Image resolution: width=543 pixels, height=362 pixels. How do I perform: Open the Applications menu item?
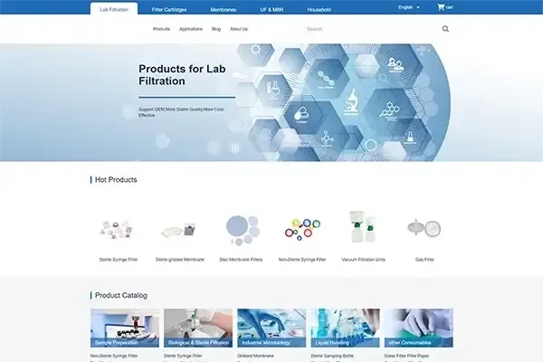[191, 29]
